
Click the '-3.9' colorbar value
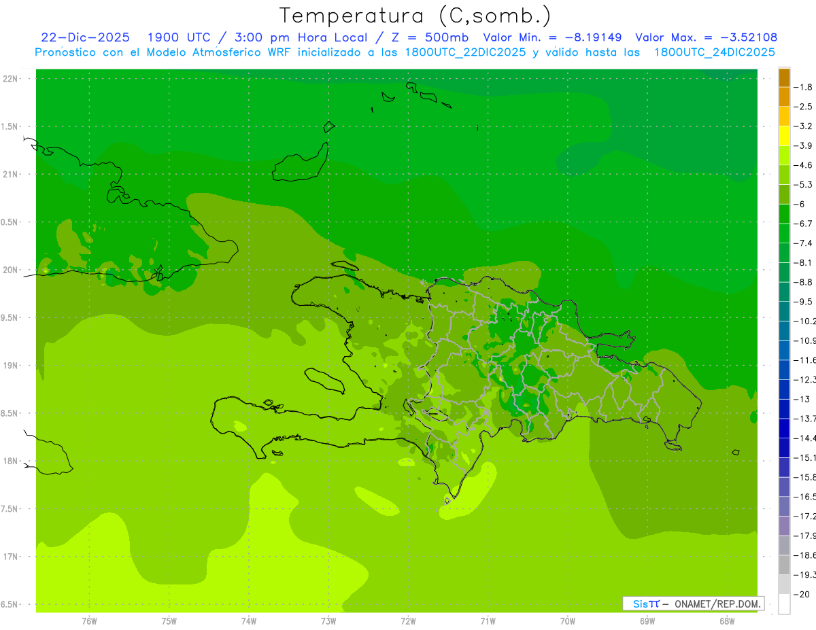pyautogui.click(x=804, y=145)
